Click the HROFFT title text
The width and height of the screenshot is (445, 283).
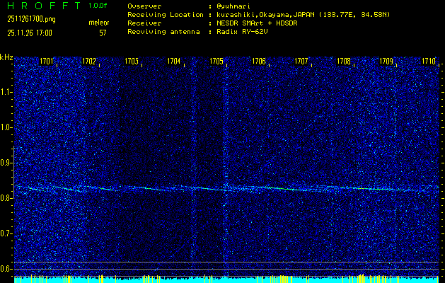click(42, 6)
